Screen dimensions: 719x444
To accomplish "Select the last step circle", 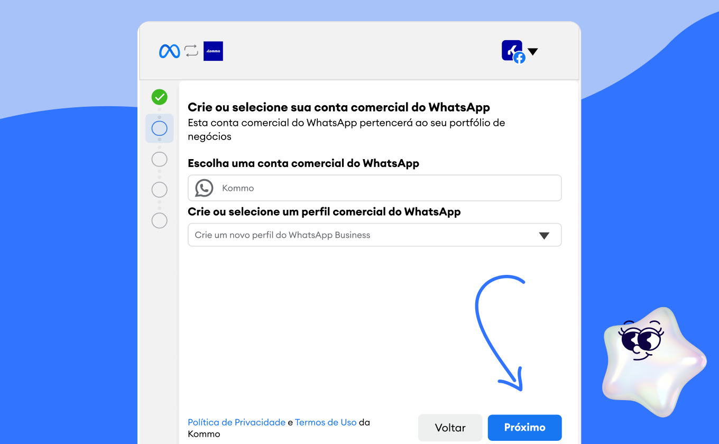I will tap(159, 220).
